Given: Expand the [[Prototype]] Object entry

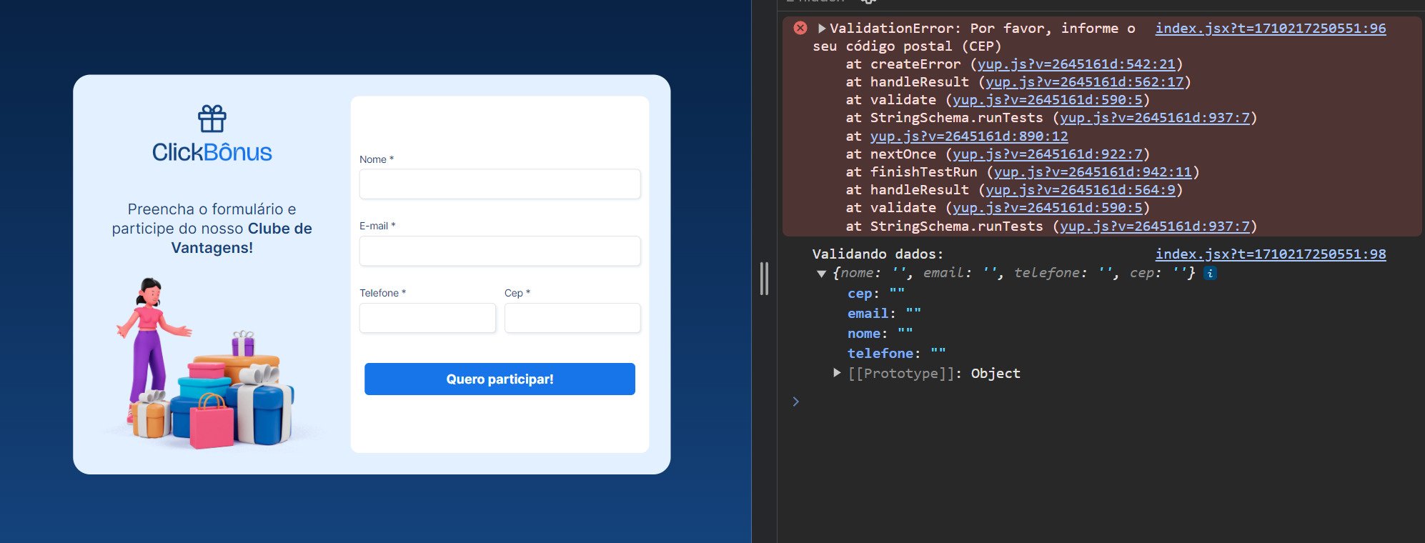Looking at the screenshot, I should click(837, 373).
